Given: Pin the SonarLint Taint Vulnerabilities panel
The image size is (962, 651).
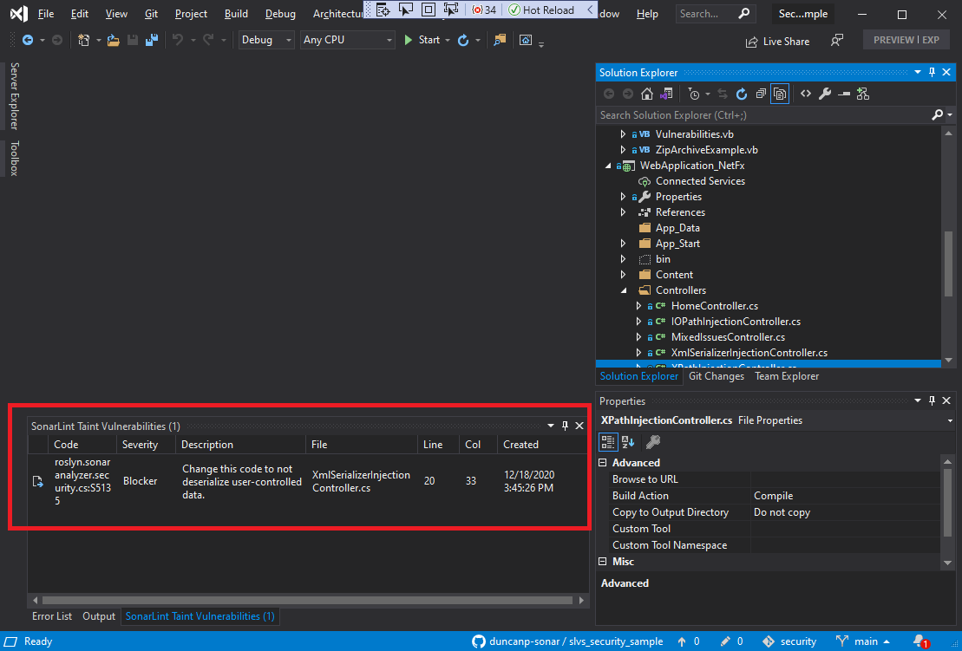Looking at the screenshot, I should click(564, 426).
